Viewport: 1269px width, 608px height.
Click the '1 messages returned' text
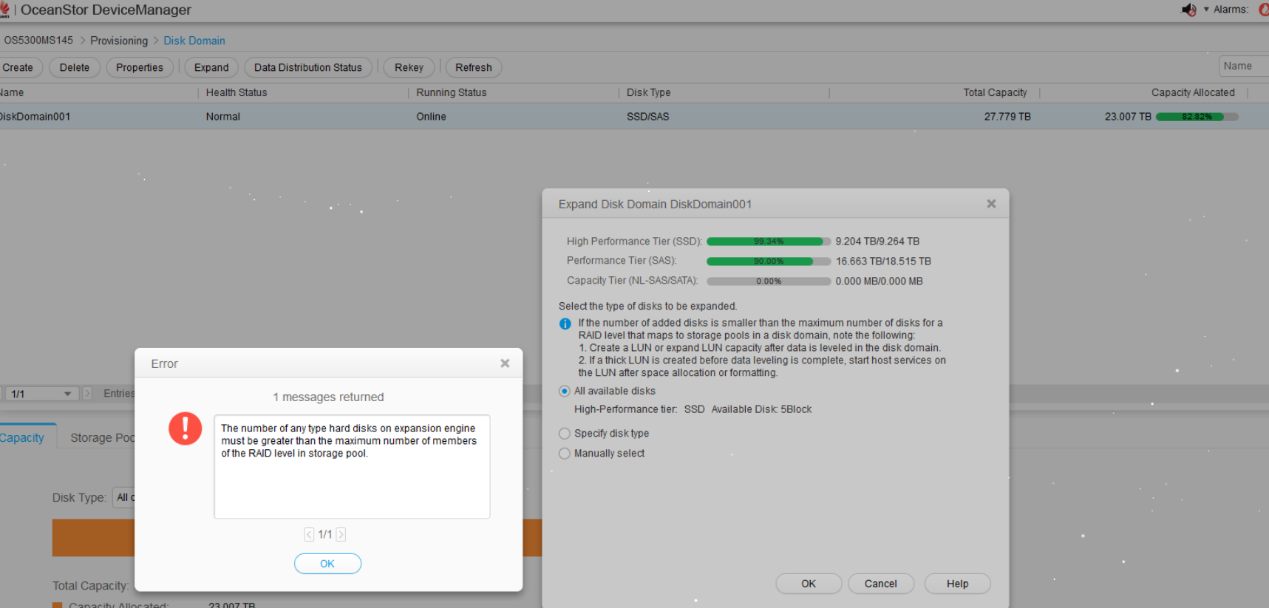pyautogui.click(x=328, y=397)
